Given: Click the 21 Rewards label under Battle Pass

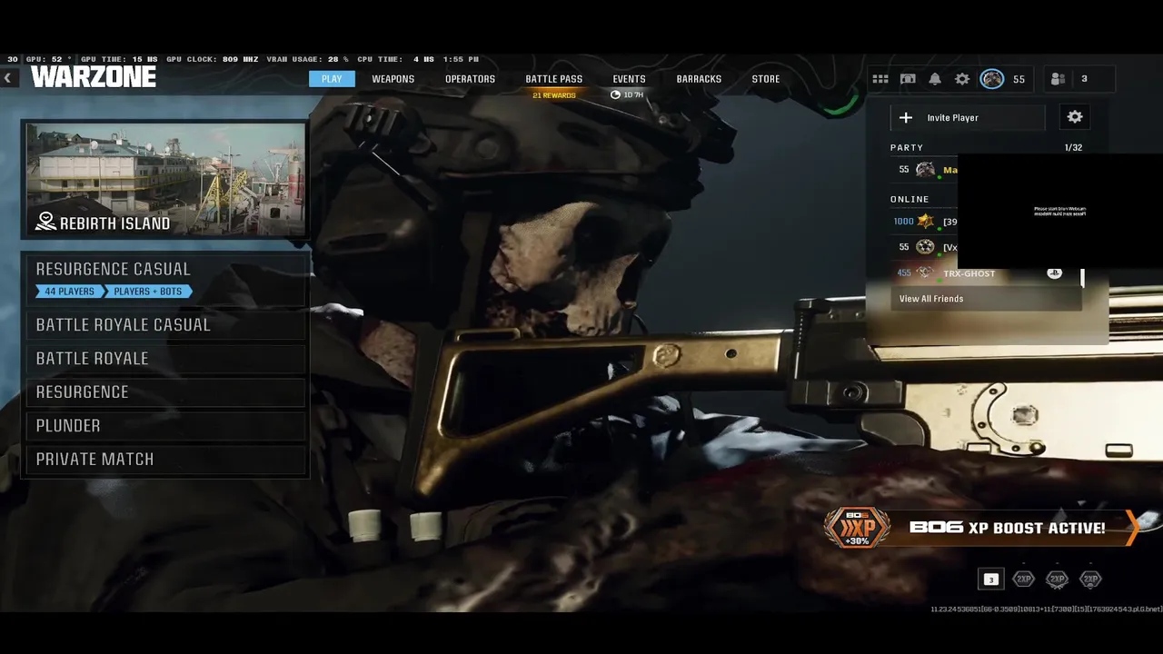Looking at the screenshot, I should [554, 95].
